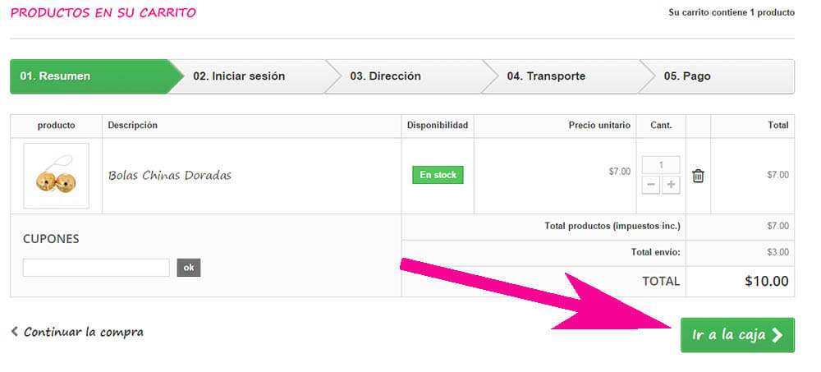Click the $10.00 total amount
The height and width of the screenshot is (372, 821).
(x=766, y=281)
